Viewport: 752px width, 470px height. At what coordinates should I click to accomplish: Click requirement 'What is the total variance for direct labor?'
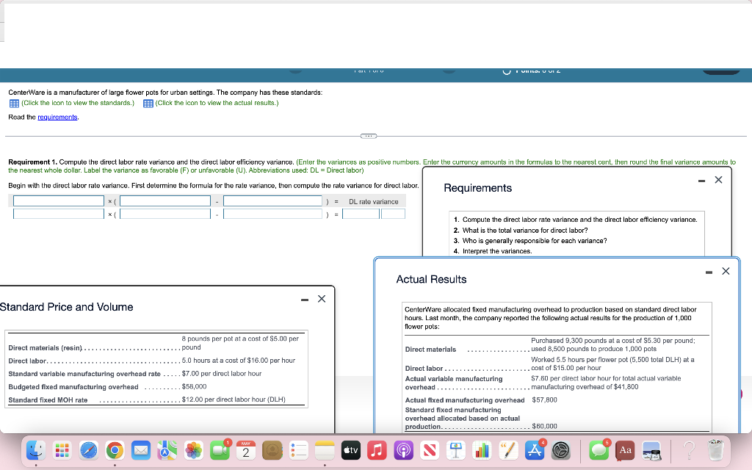point(525,230)
